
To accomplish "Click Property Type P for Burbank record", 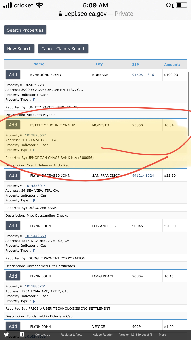I will tap(34, 100).
